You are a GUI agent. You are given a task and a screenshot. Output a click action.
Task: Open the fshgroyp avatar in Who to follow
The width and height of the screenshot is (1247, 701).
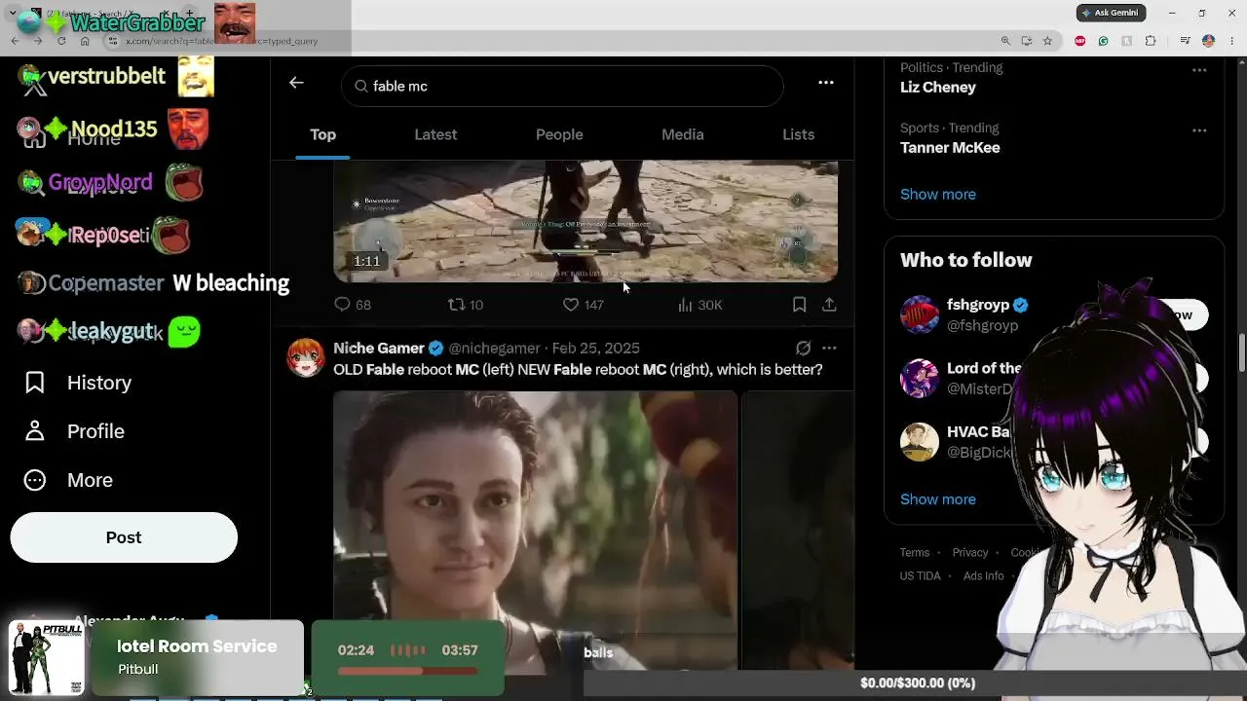point(920,314)
